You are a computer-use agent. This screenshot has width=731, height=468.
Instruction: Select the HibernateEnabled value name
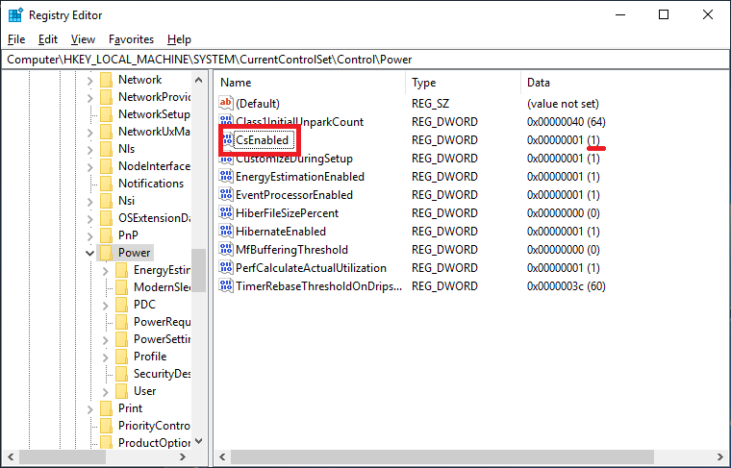tap(281, 232)
